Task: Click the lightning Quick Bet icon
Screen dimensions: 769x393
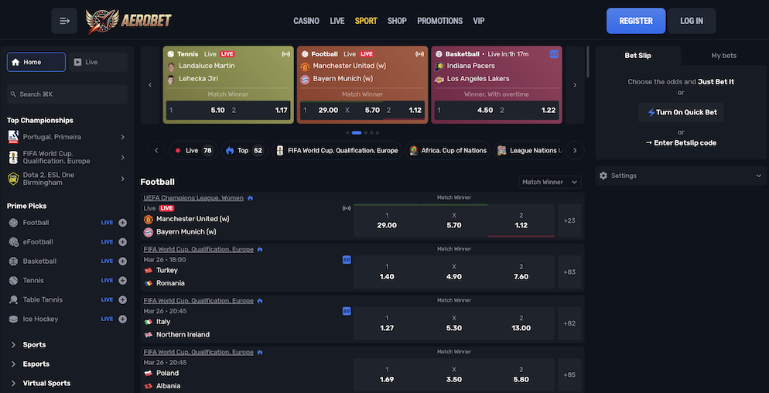Action: 651,112
